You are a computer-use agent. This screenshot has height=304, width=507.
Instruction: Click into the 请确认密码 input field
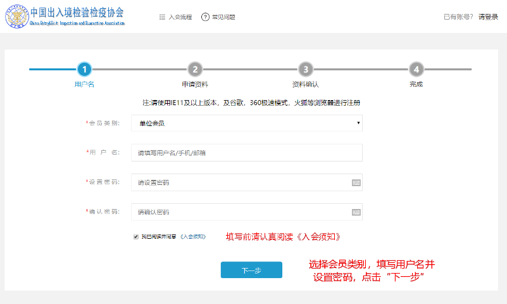point(241,212)
